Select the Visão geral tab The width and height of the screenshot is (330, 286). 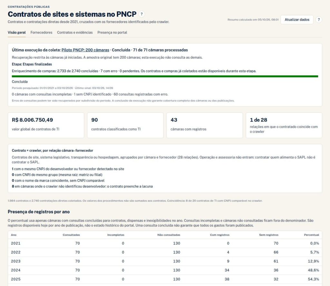[x=17, y=33]
